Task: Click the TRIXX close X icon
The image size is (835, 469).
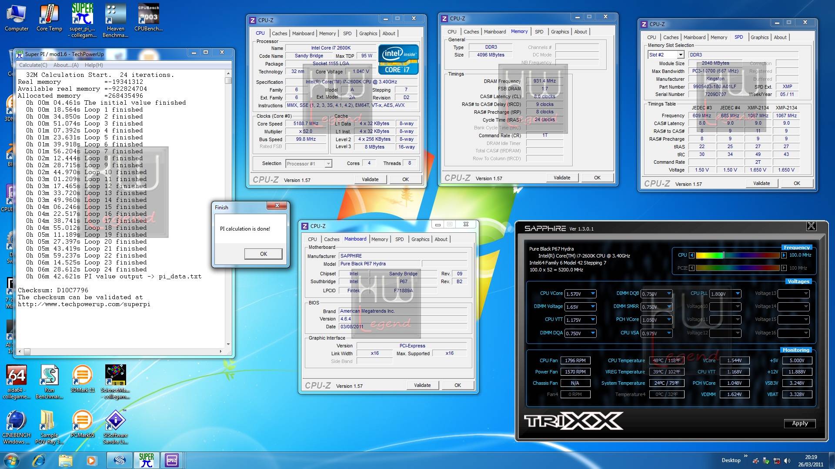Action: pos(811,226)
